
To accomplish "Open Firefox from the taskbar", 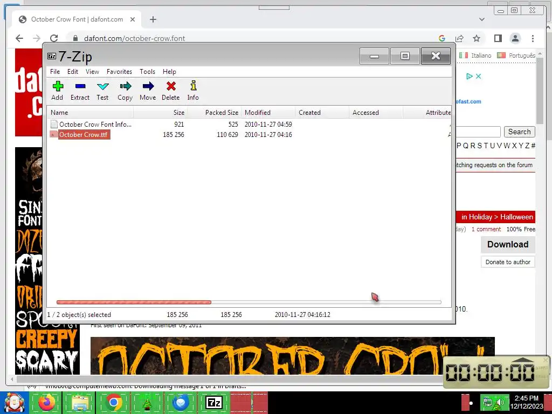I will tap(47, 402).
